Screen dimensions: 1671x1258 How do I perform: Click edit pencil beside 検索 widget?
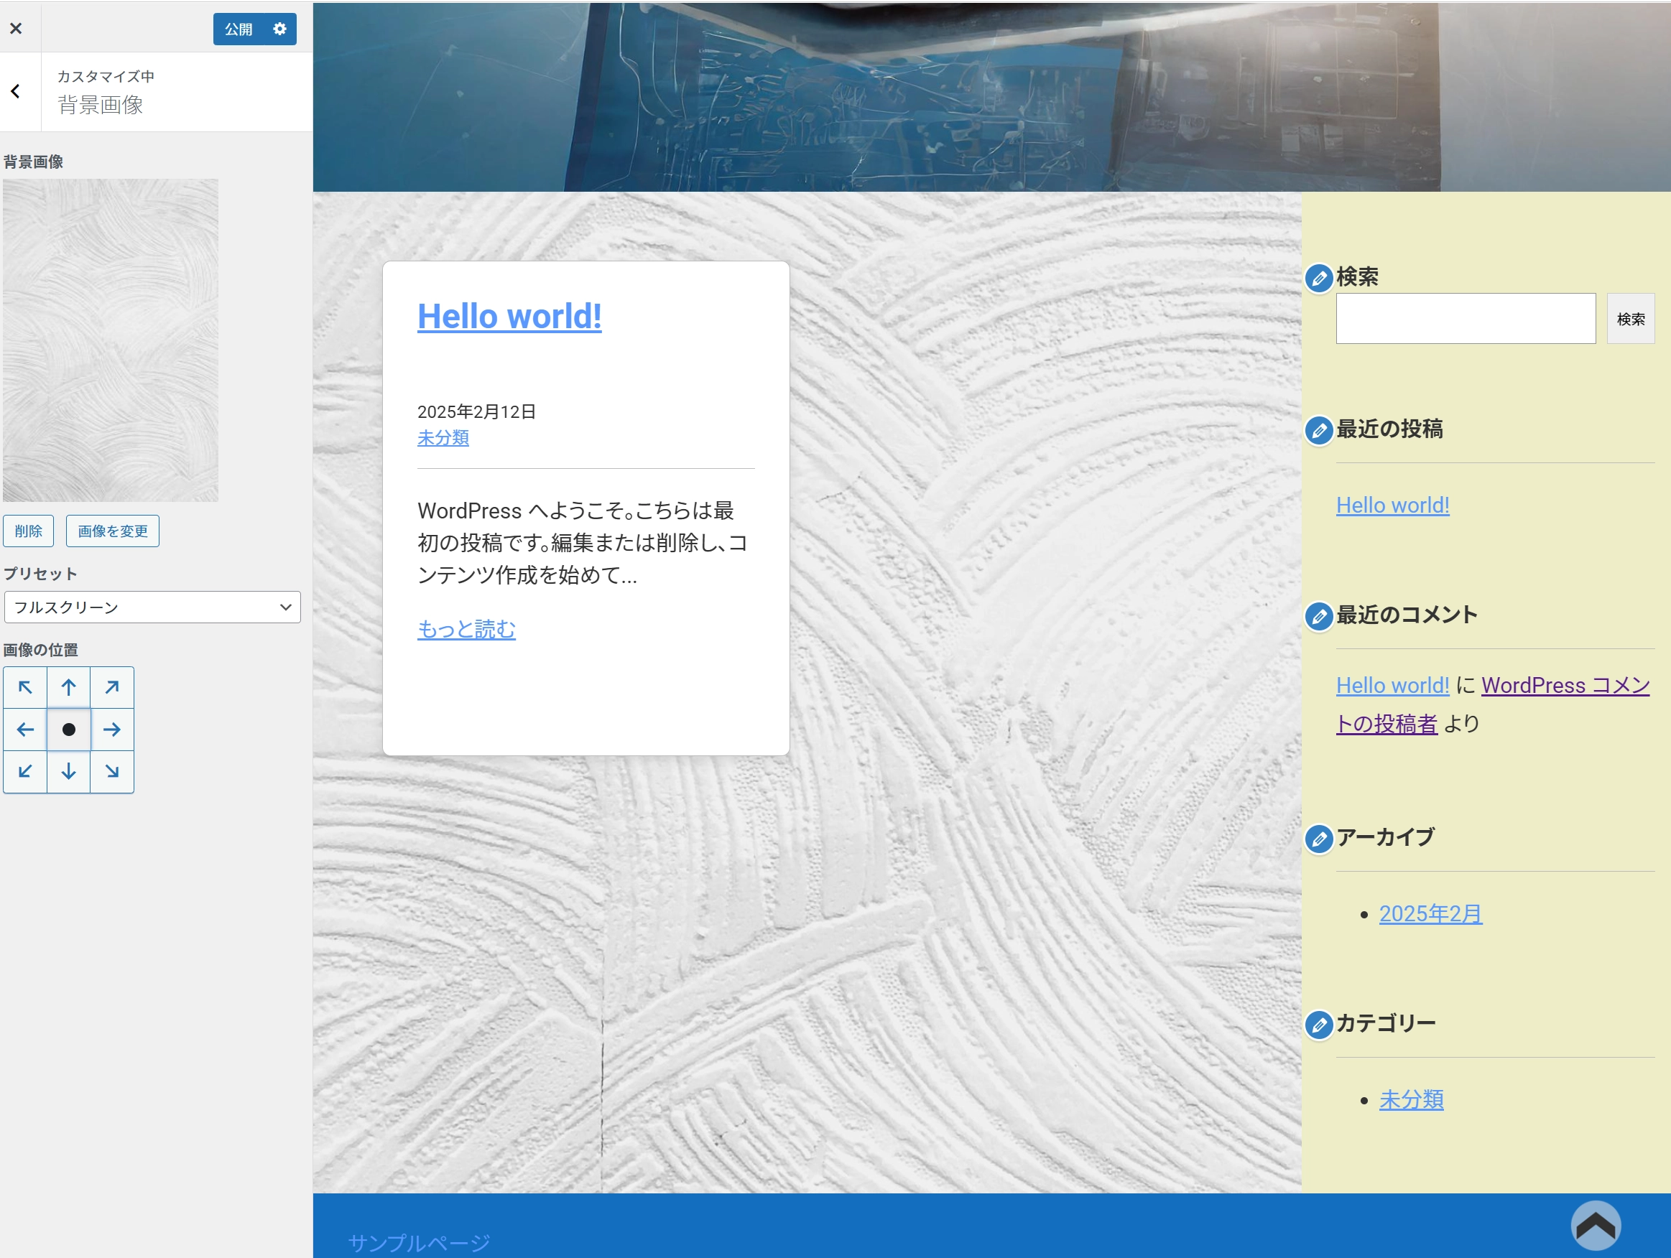(x=1319, y=279)
